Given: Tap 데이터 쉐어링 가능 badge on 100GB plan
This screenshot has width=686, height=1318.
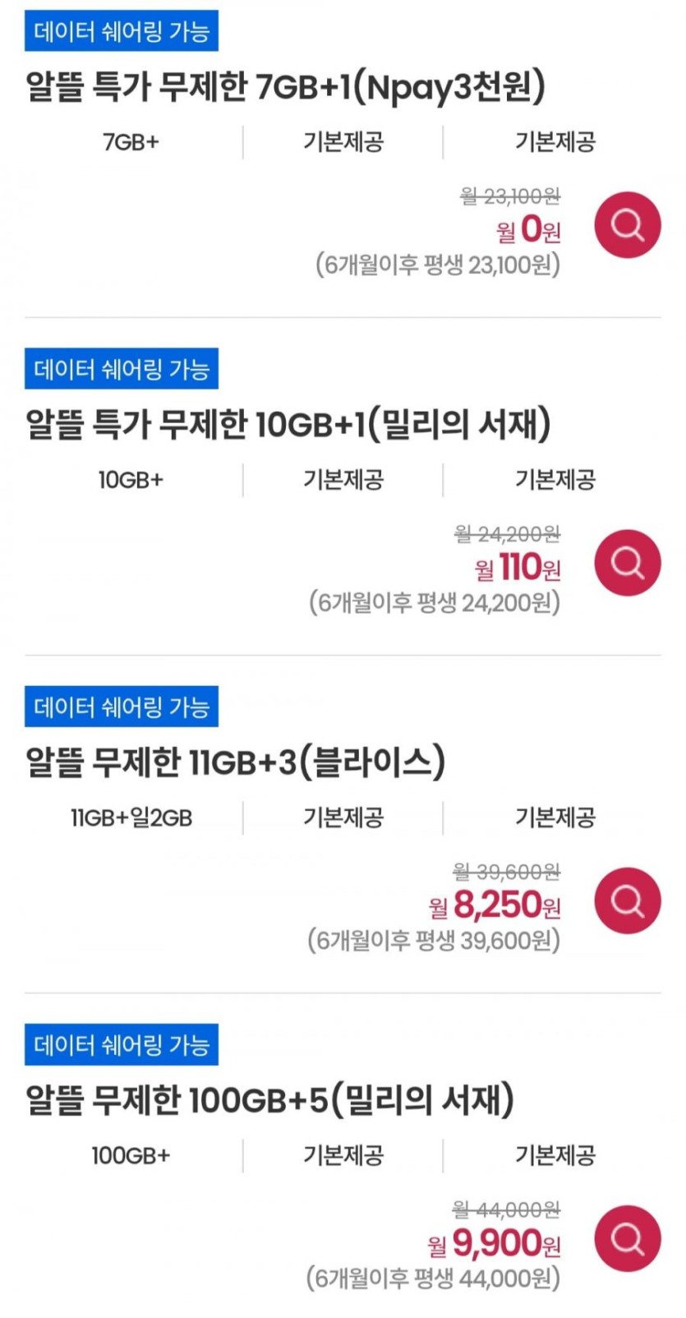Looking at the screenshot, I should [122, 1044].
